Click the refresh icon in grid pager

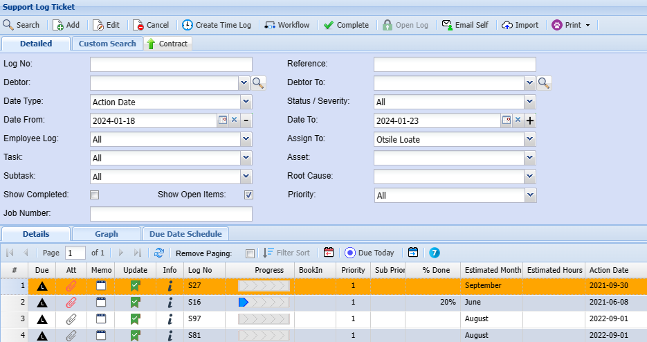[159, 253]
